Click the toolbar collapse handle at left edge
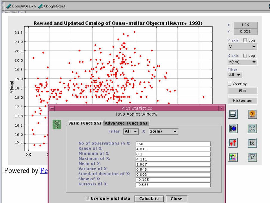 coord(3,6)
